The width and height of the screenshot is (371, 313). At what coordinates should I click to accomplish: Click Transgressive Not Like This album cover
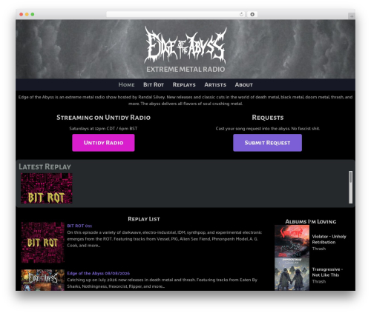292,274
